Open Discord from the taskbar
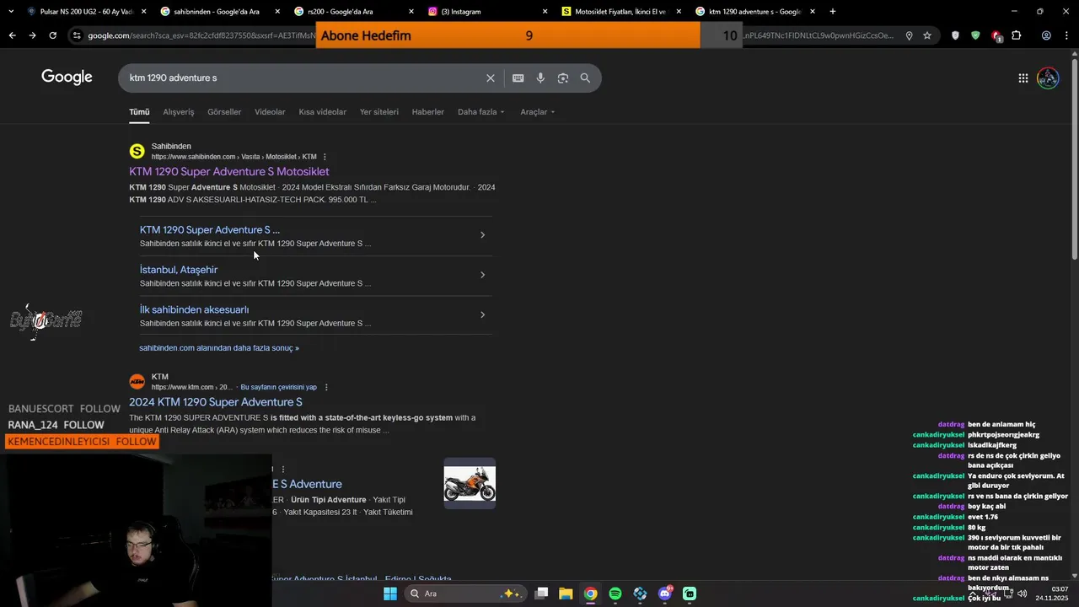Screen dimensions: 1079x607 tap(665, 594)
